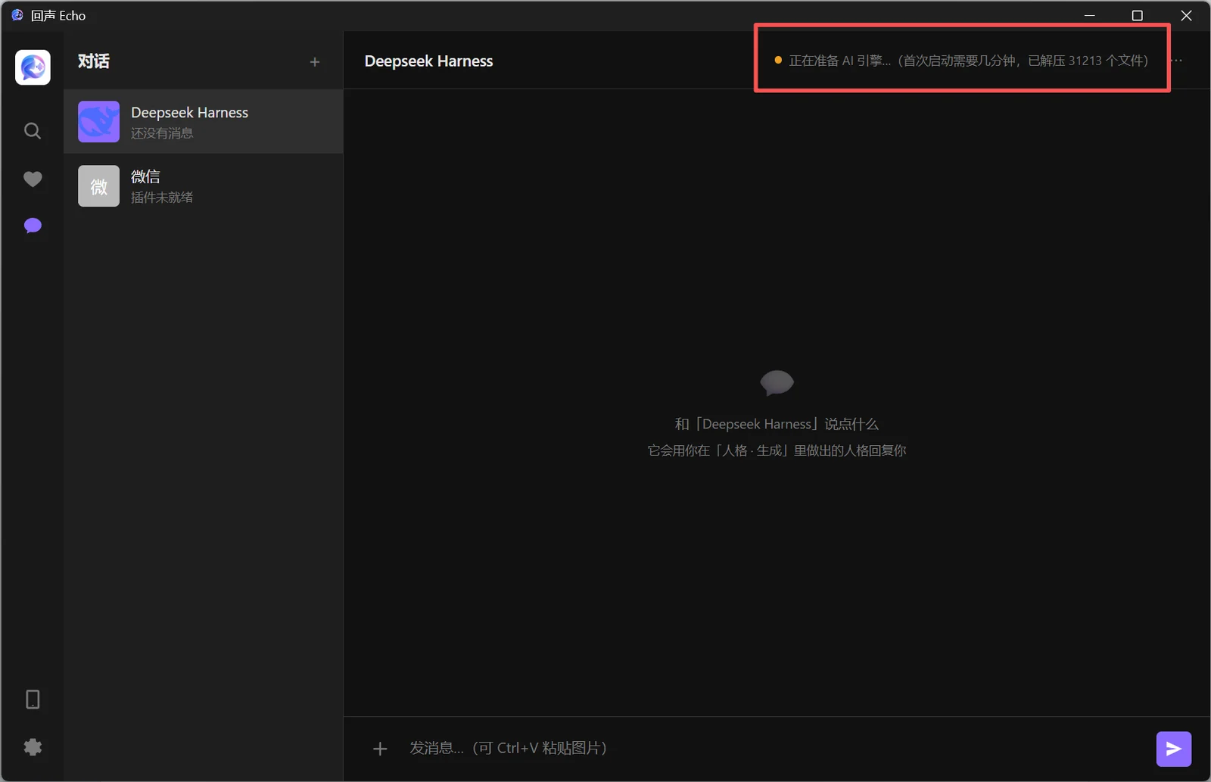The height and width of the screenshot is (782, 1211).
Task: Open the three-dot more options menu
Action: pos(1177,61)
